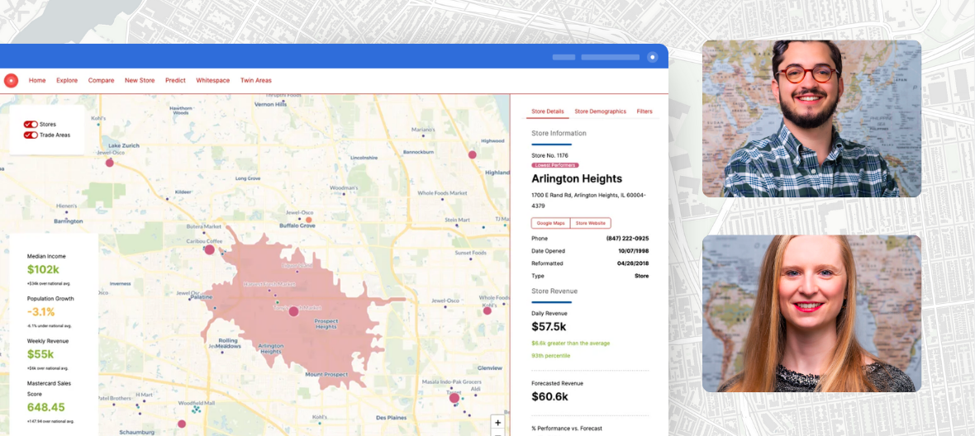This screenshot has height=436, width=975.
Task: Select the orange marker near Buffalo Grove
Action: [308, 220]
